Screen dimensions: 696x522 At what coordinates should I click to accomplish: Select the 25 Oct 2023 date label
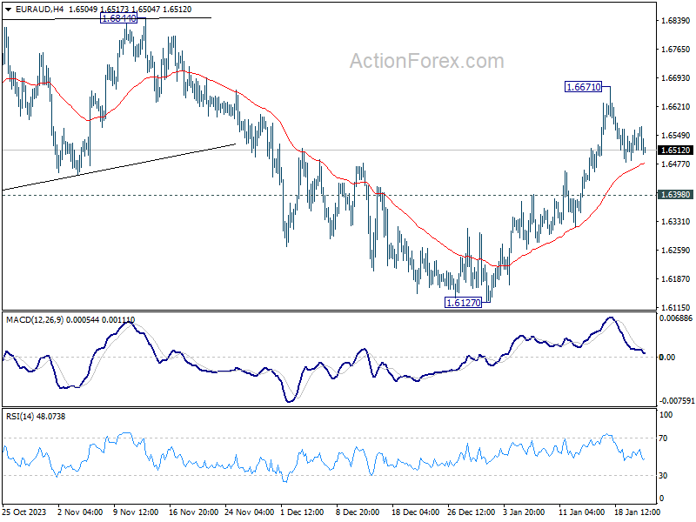pyautogui.click(x=24, y=512)
